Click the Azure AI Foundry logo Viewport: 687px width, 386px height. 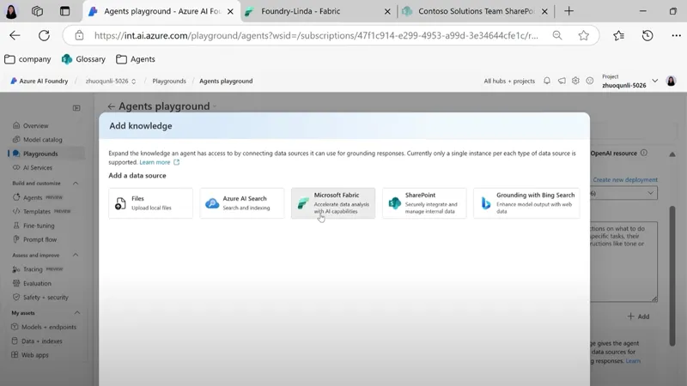tap(39, 81)
